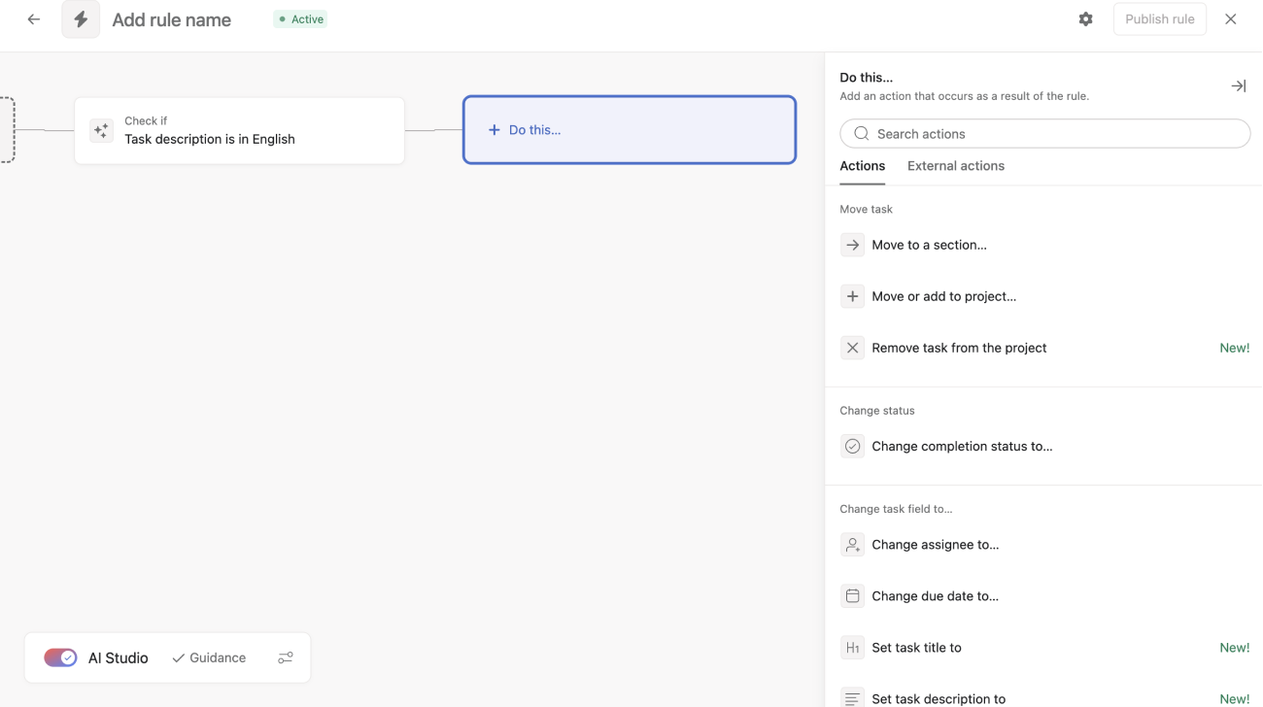Screen dimensions: 1263x707
Task: Click the arrow icon beside Move to a section
Action: (852, 245)
